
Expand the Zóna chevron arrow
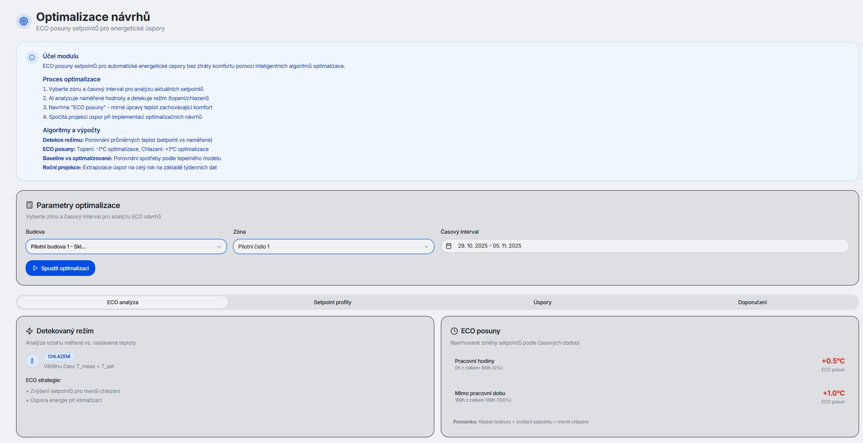(427, 247)
